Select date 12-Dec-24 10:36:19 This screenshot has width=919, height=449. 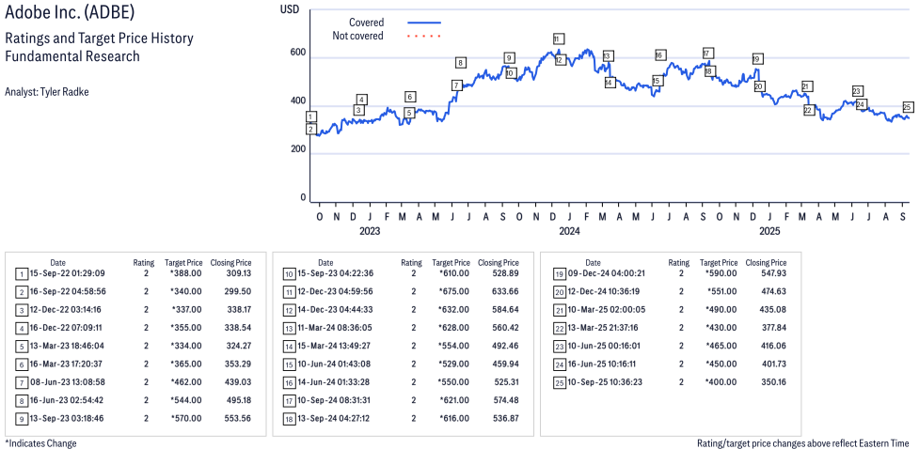[606, 291]
